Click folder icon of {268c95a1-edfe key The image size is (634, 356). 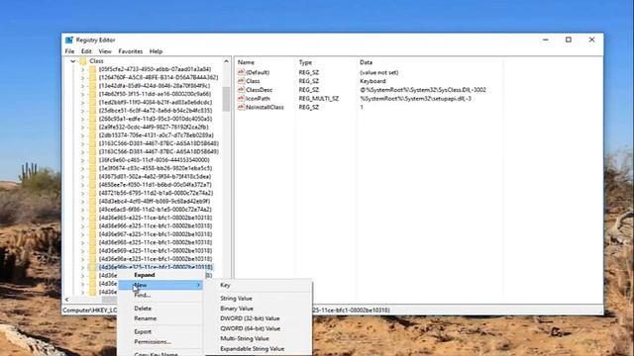(92, 119)
